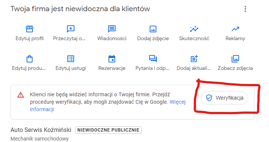Open Edytuj profil storefront icon

coord(30,29)
